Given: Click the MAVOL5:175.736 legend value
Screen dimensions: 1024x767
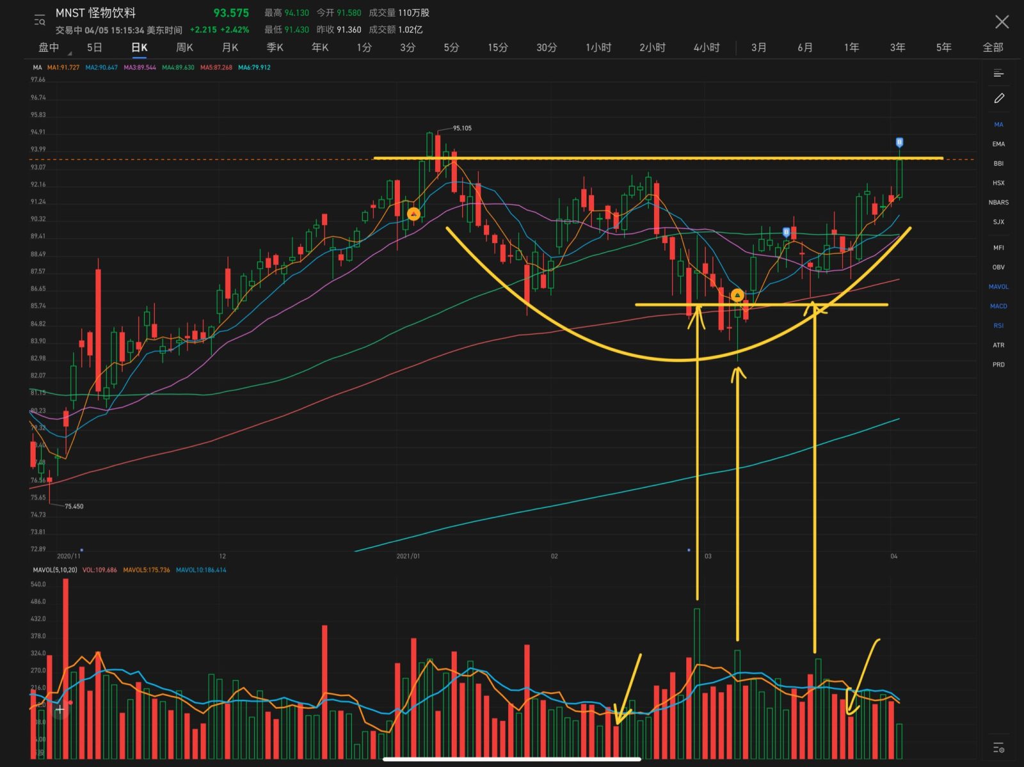Looking at the screenshot, I should click(x=147, y=570).
